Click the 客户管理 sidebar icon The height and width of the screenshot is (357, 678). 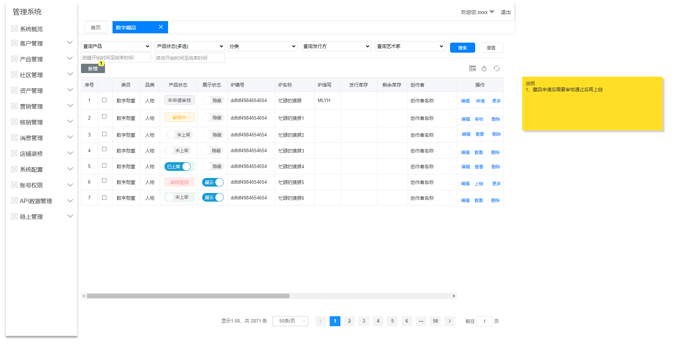tap(14, 43)
